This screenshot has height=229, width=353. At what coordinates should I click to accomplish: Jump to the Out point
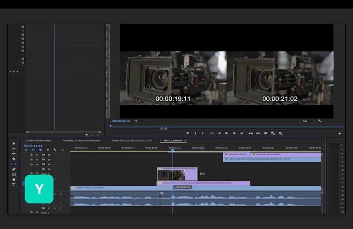click(241, 133)
